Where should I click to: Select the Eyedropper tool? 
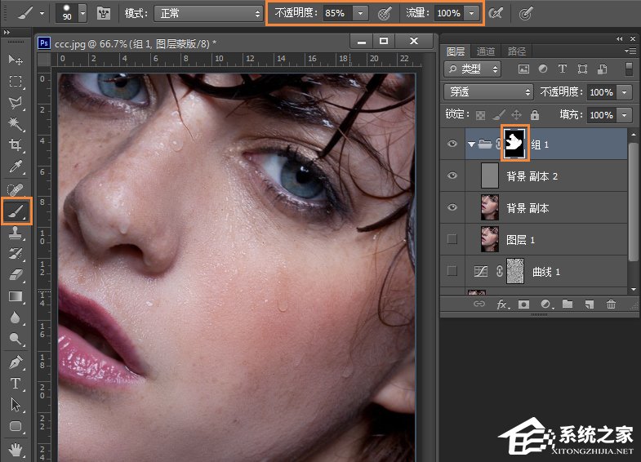click(16, 167)
